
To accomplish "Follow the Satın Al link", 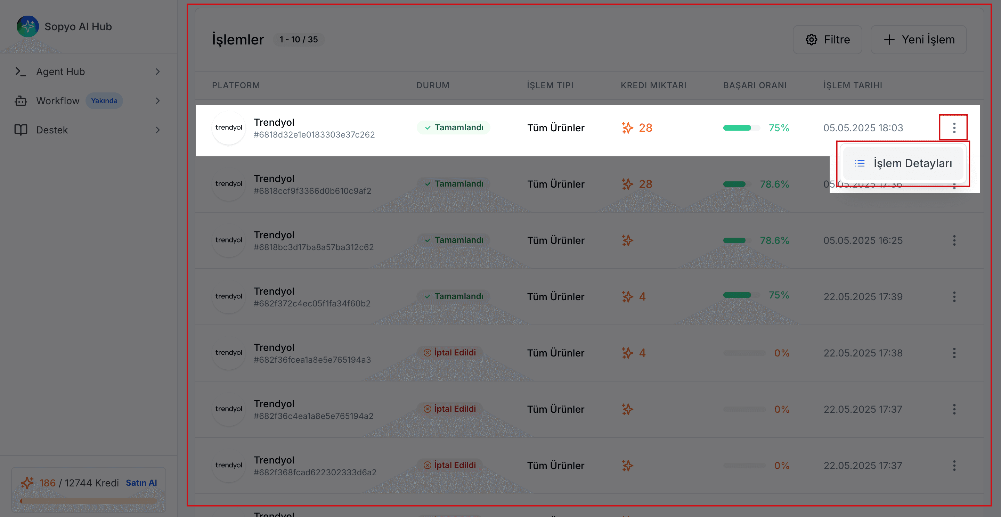I will [x=141, y=483].
